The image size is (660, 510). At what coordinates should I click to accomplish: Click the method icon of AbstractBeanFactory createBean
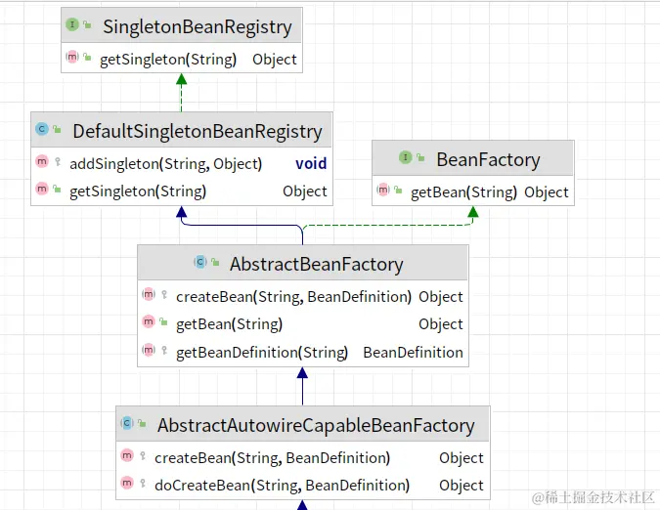(x=149, y=294)
